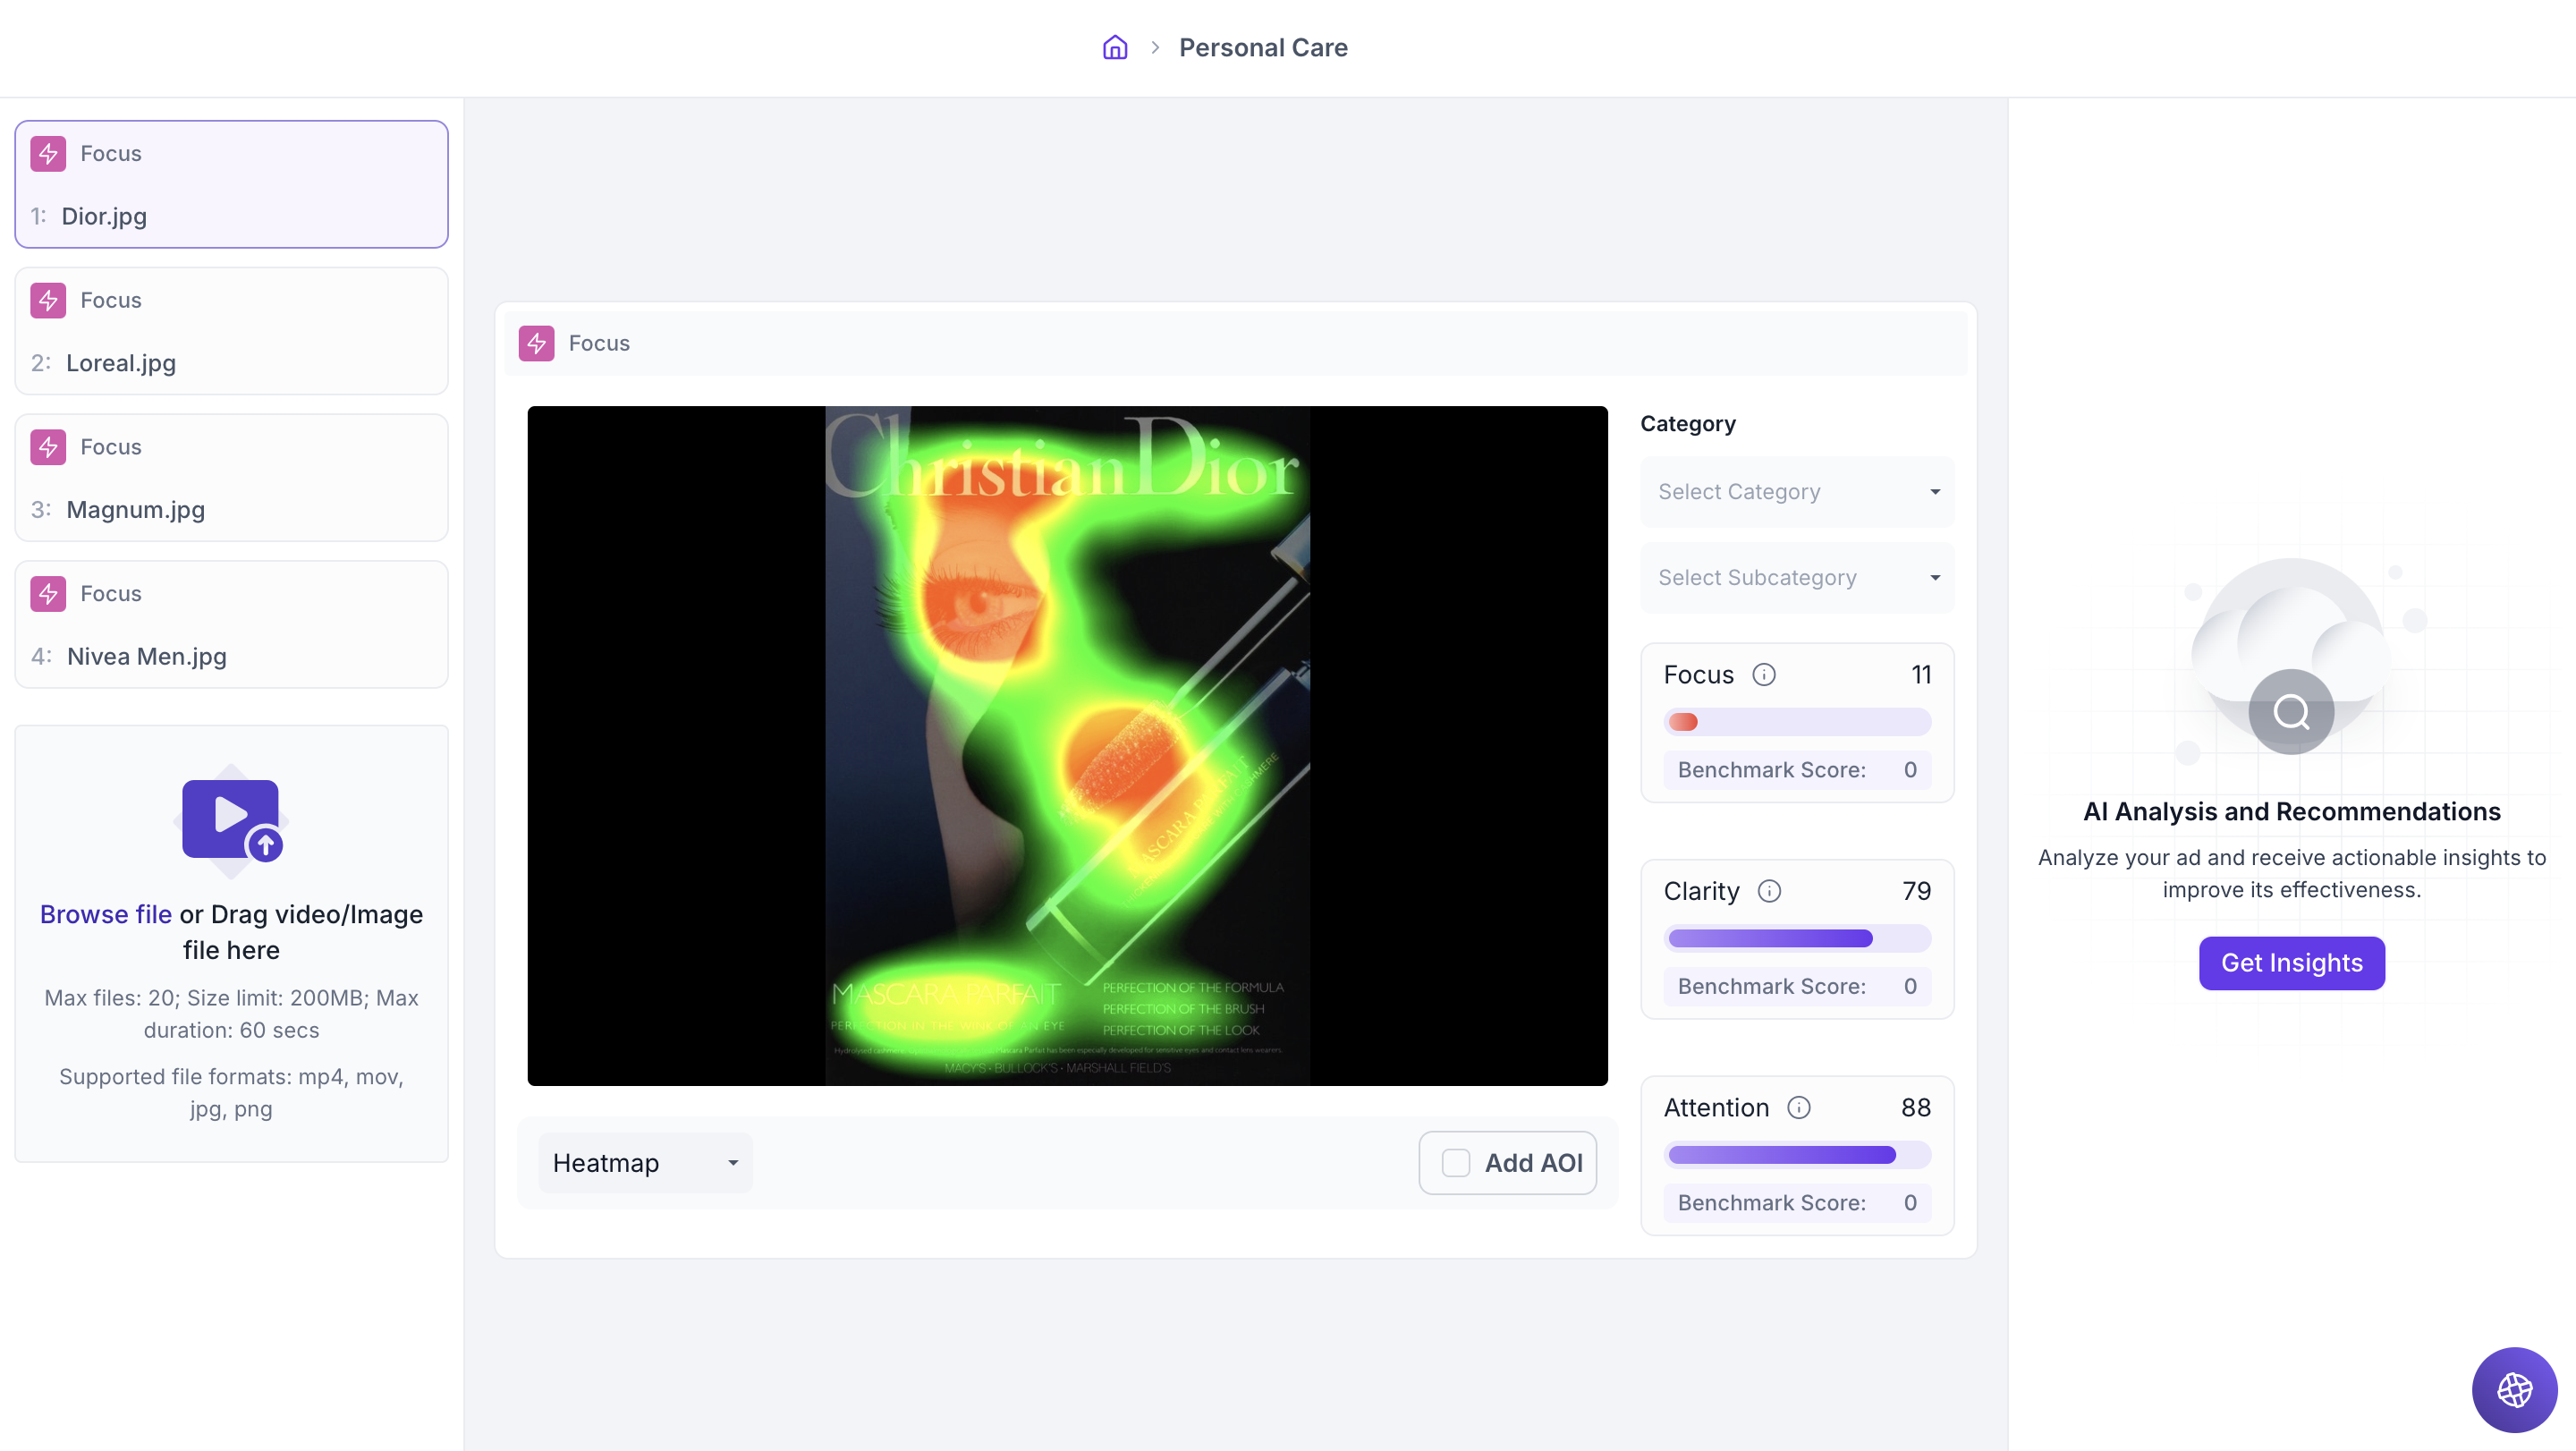
Task: Select the Dior.jpg file card
Action: tap(231, 184)
